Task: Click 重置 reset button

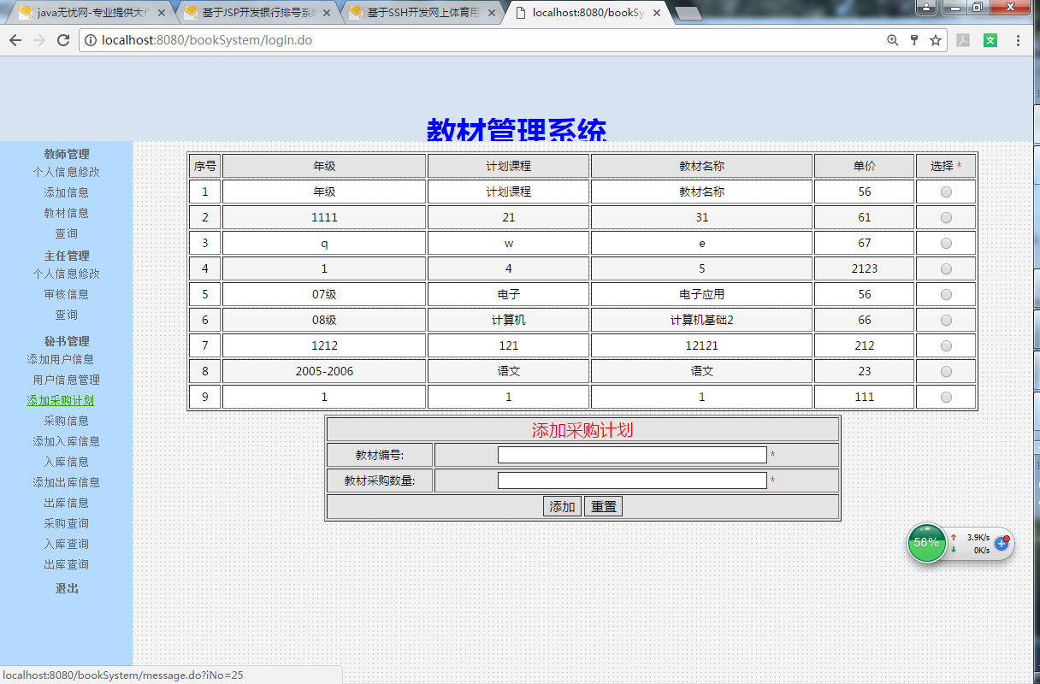Action: pos(603,506)
